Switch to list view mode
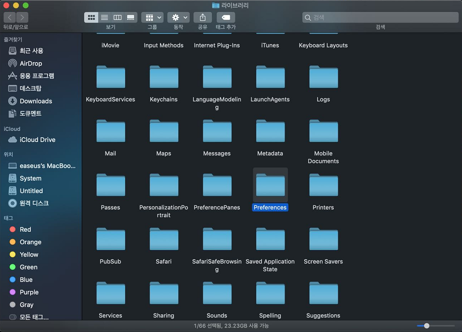This screenshot has height=332, width=462. click(104, 17)
